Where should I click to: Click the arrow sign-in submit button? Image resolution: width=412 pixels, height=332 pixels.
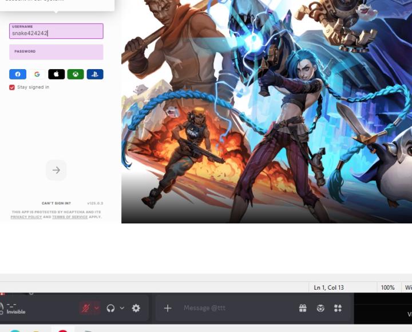[x=56, y=170]
